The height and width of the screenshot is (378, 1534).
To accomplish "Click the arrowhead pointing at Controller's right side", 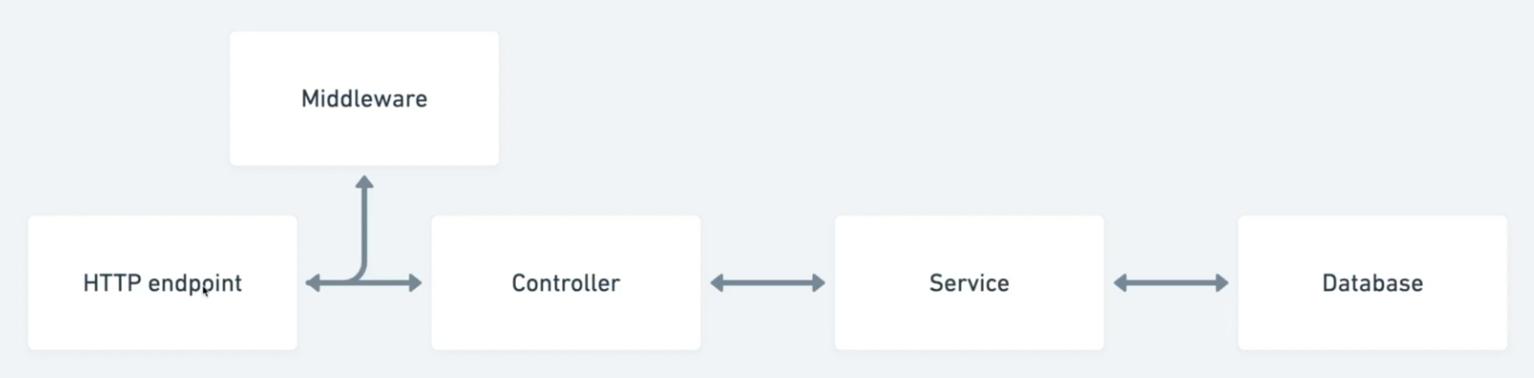I will [717, 283].
